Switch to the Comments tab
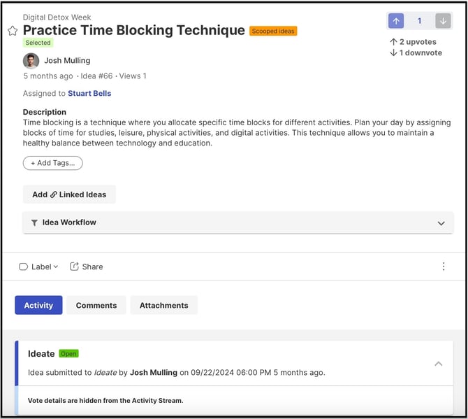 96,305
